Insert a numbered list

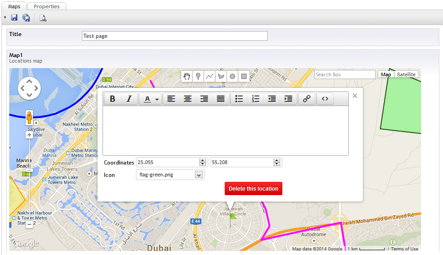point(255,99)
